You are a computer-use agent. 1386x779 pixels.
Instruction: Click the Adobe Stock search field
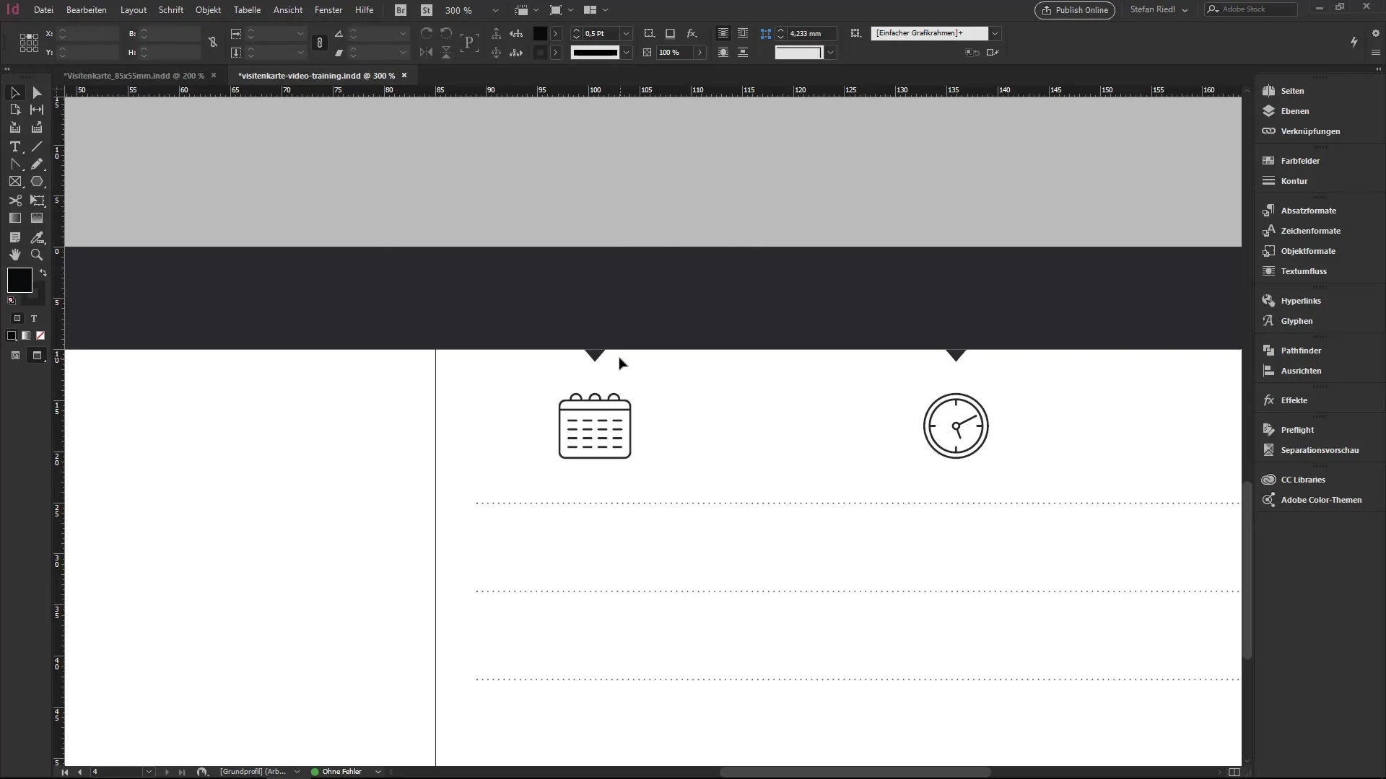[x=1250, y=9]
